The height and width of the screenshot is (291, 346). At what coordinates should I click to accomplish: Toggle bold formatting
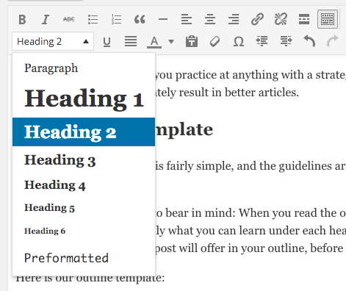22,19
